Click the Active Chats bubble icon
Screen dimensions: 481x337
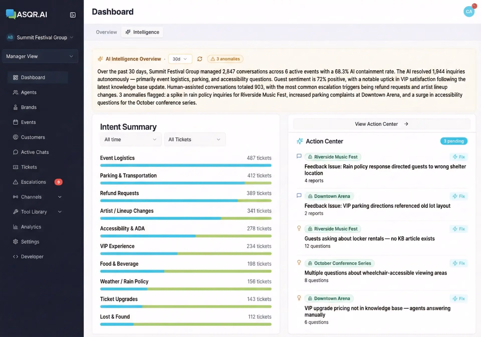point(16,152)
